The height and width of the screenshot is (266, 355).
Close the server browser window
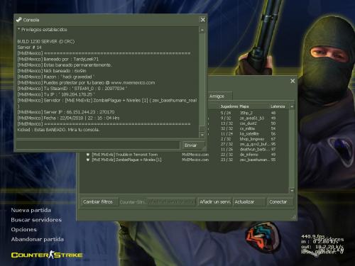click(x=293, y=81)
